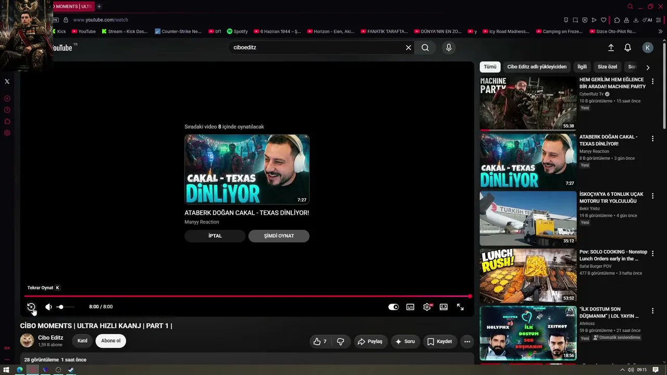Open options for HEM GERİLİM HEM EĞLENCE video
This screenshot has height=375, width=667.
tap(652, 81)
